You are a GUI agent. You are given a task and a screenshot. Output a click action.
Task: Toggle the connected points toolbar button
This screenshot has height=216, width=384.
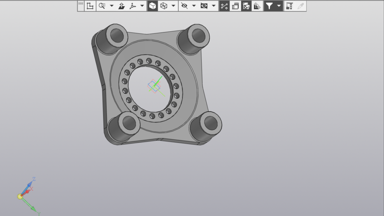(x=224, y=6)
